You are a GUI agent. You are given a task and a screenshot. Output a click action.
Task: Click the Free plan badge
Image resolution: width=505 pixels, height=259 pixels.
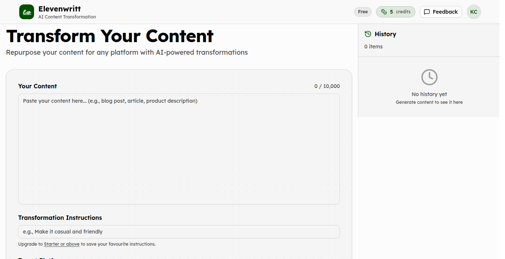tap(363, 12)
